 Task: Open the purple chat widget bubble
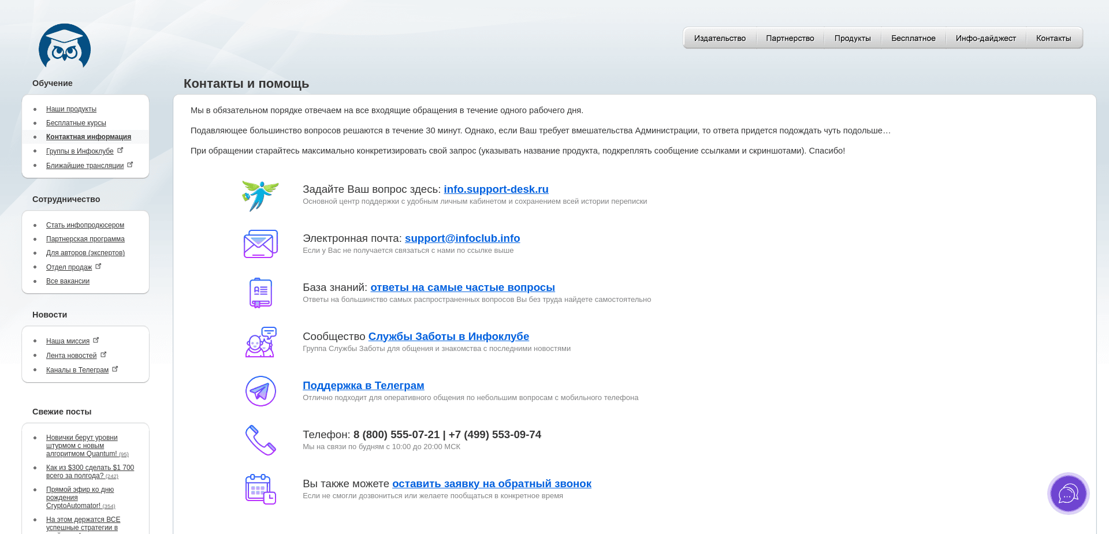tap(1068, 494)
